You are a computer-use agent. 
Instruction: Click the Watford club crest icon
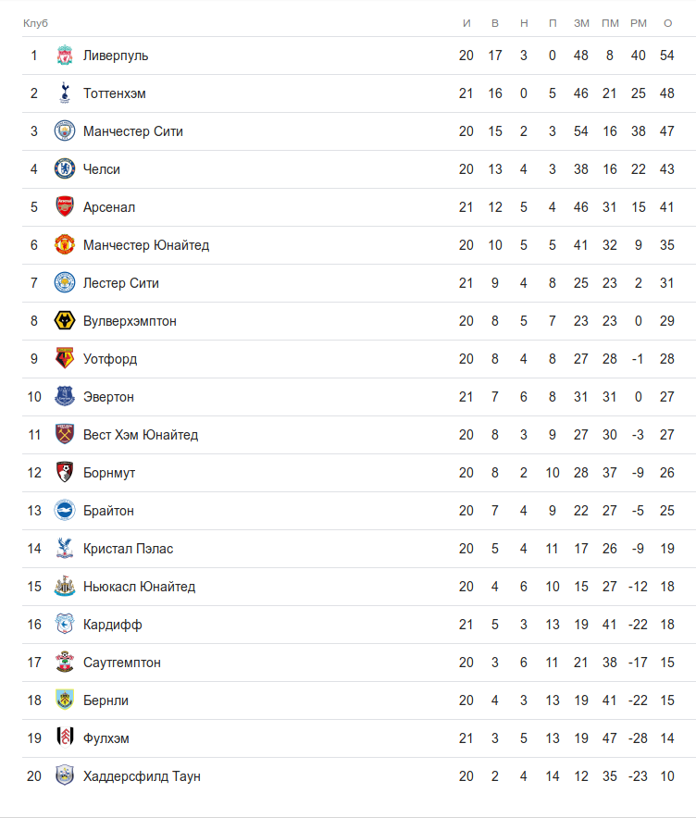pyautogui.click(x=64, y=359)
